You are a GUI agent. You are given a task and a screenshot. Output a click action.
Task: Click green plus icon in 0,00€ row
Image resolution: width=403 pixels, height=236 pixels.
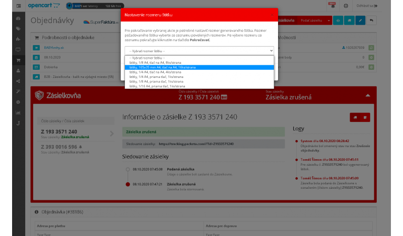[371, 67]
